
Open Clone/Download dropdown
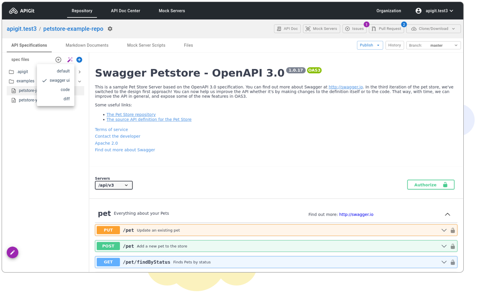[433, 29]
